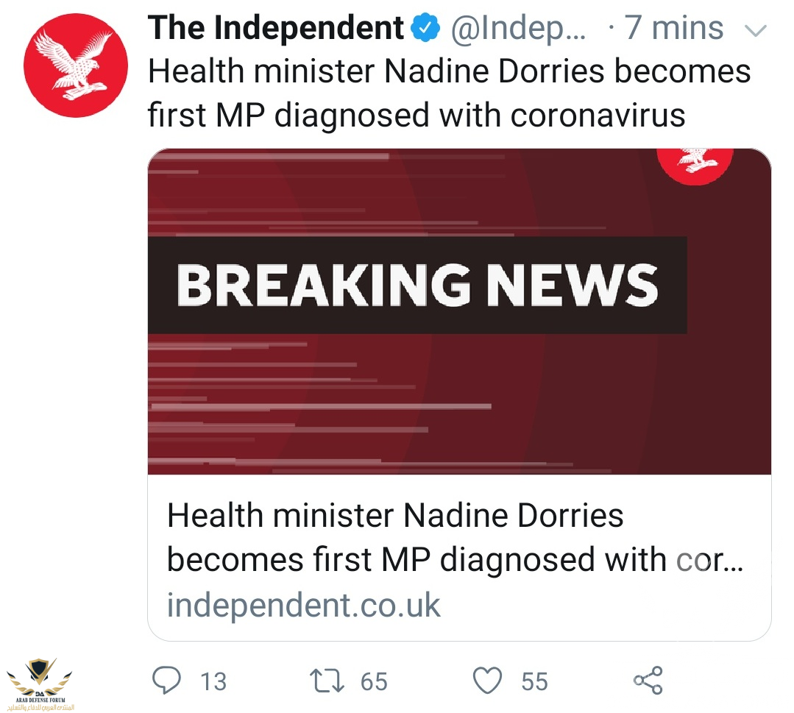Open the independent.co.uk domain link

click(303, 605)
